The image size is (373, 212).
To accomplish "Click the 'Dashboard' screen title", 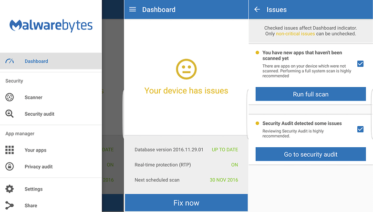I will point(159,10).
